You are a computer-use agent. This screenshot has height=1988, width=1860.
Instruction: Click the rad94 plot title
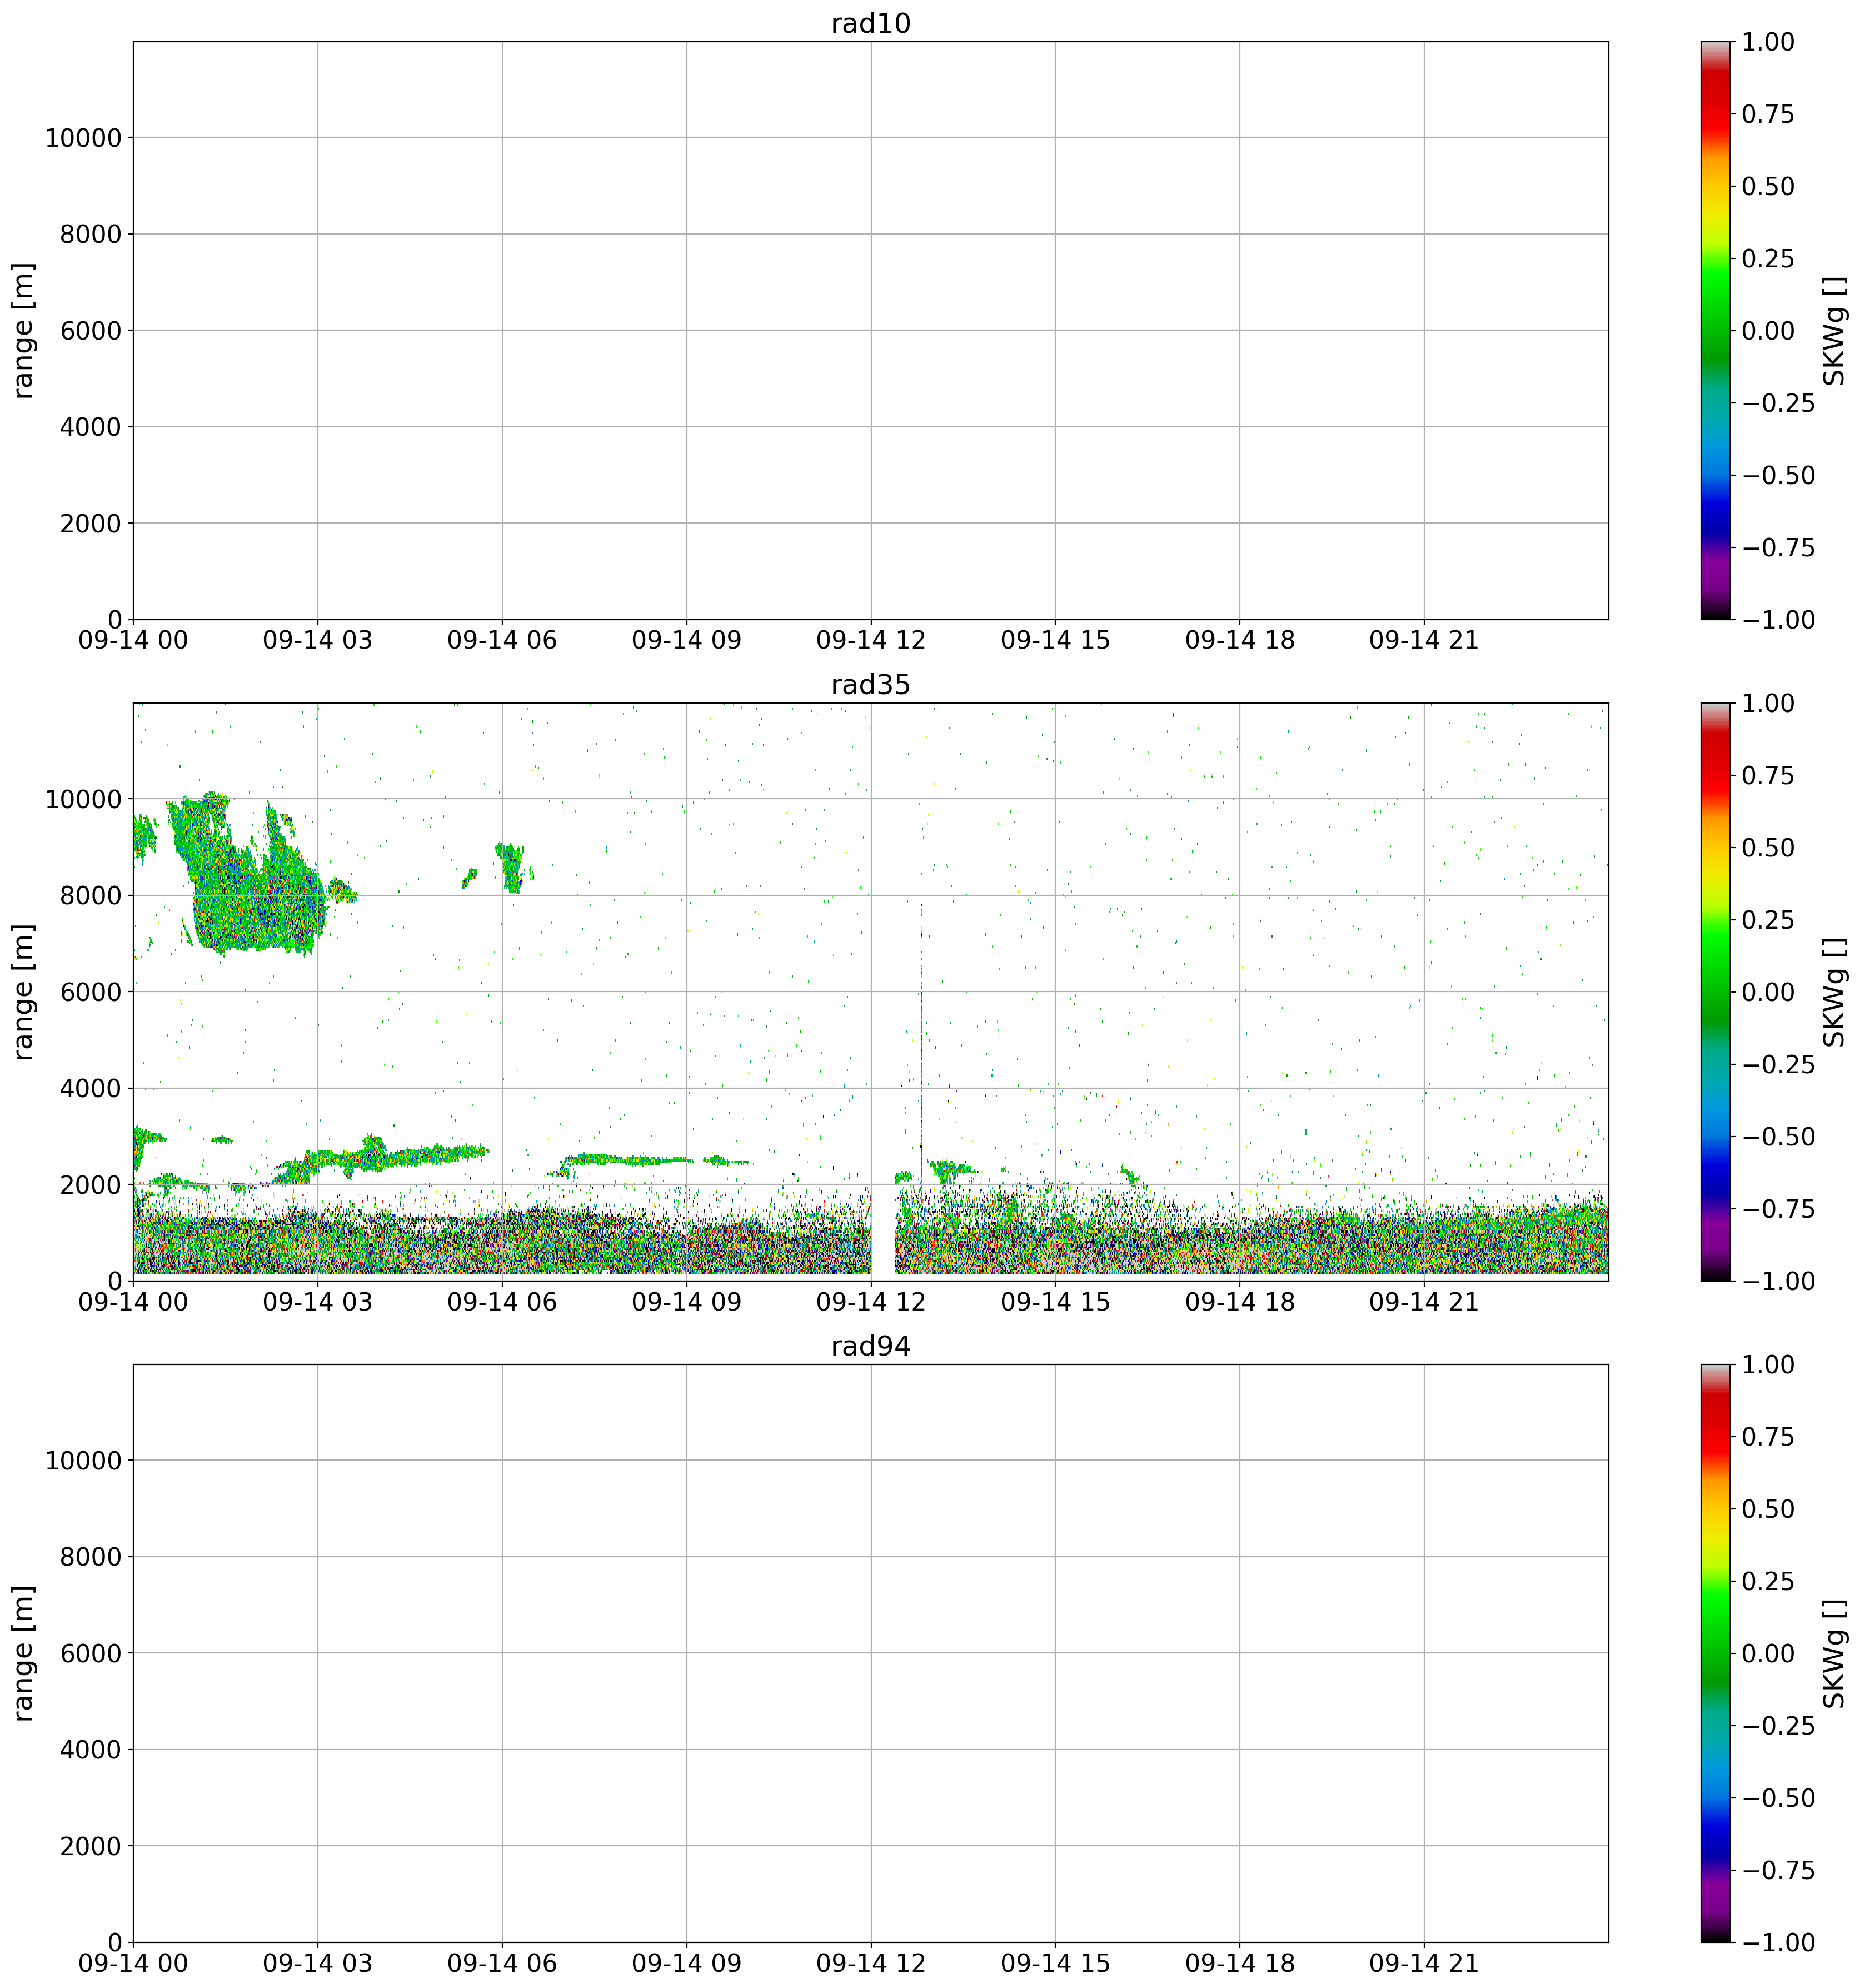[870, 1347]
